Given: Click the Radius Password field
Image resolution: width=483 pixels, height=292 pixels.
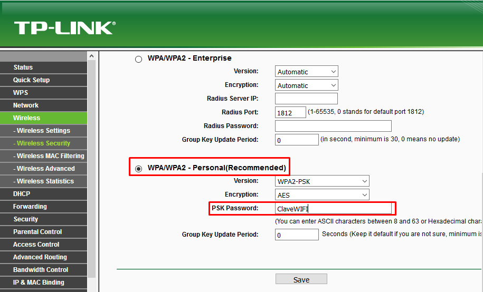Looking at the screenshot, I should coord(333,126).
